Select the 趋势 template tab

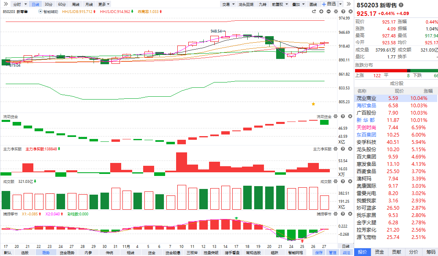(x=46, y=253)
